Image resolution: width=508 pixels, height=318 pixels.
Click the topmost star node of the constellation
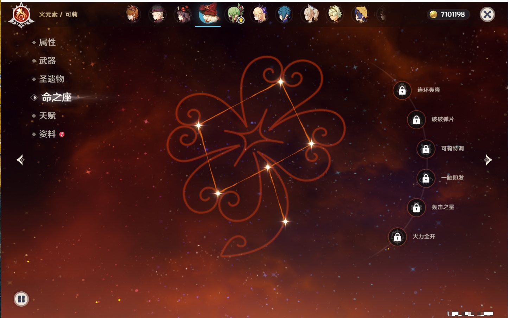point(281,82)
